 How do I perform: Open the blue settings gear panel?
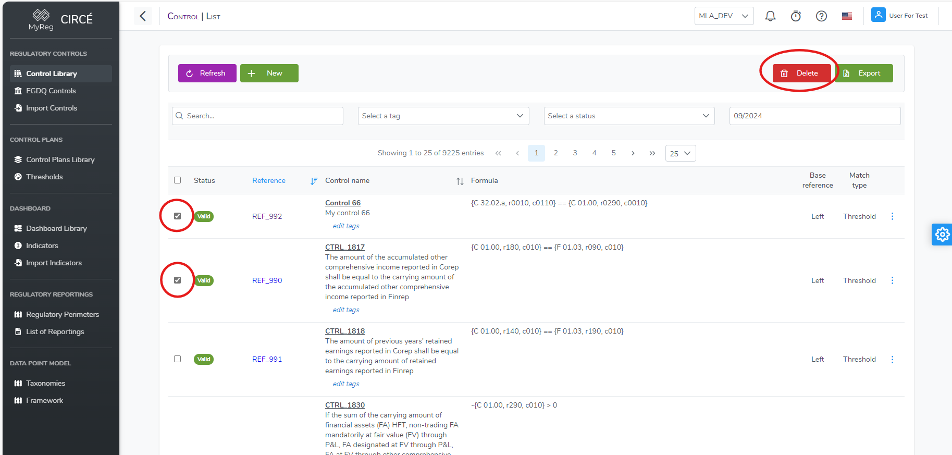point(942,235)
